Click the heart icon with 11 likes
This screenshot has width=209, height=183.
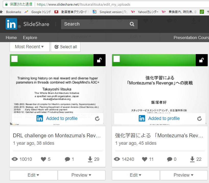pos(145,159)
